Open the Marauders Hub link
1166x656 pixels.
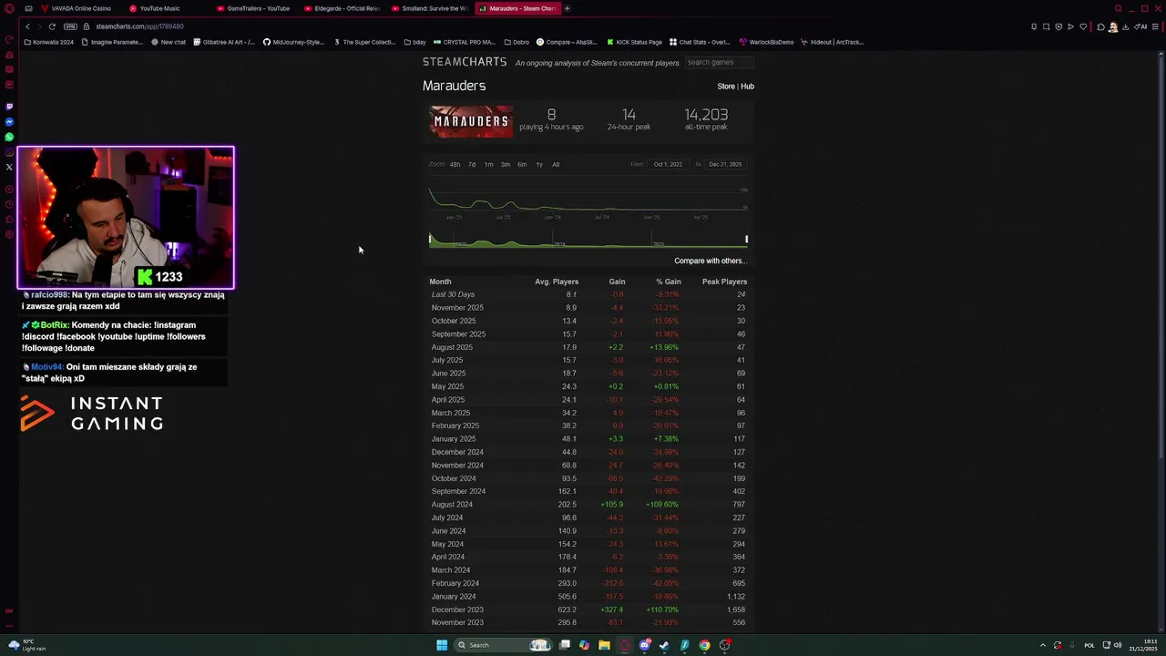(x=747, y=87)
